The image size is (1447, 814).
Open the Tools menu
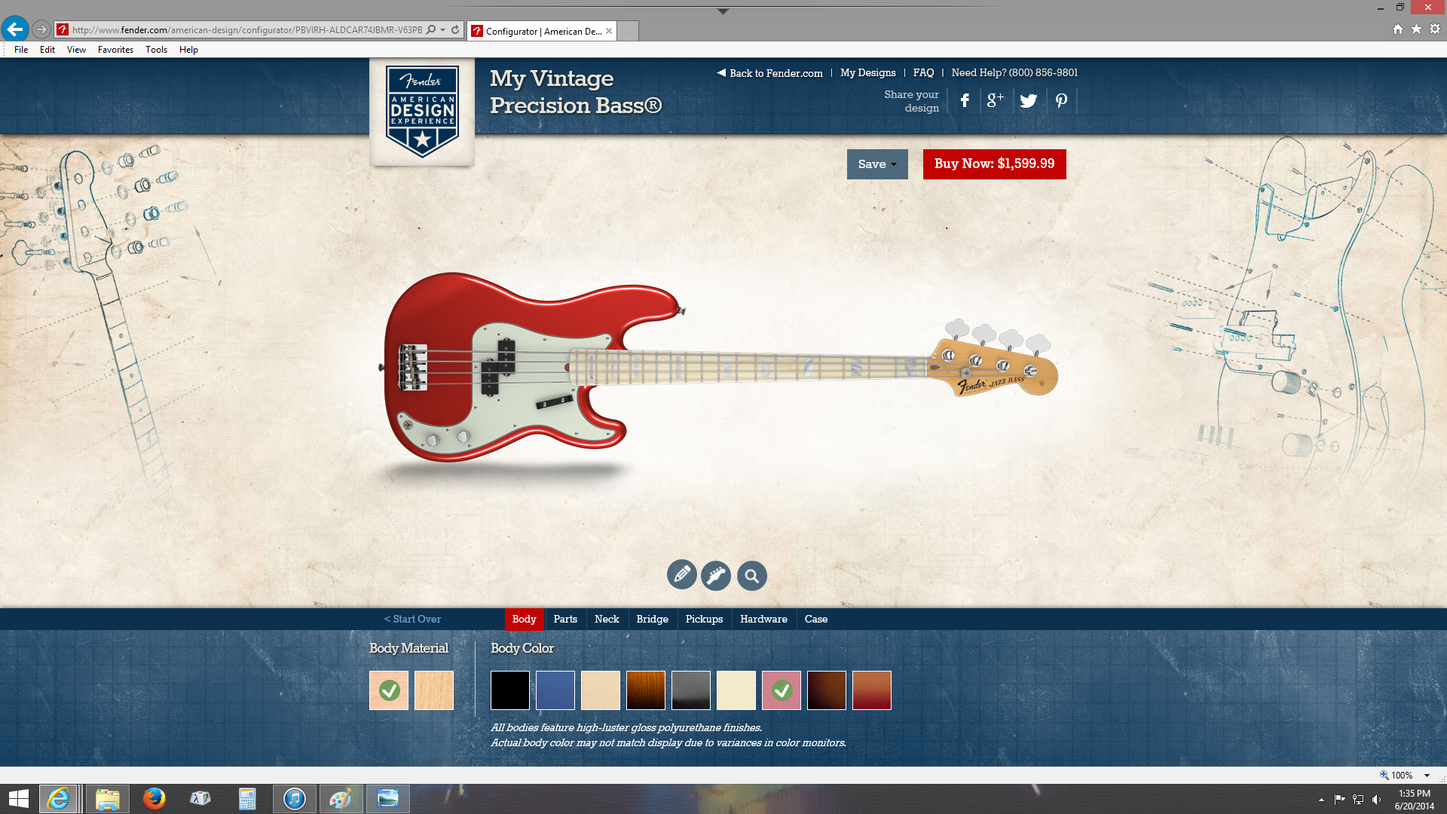click(157, 50)
